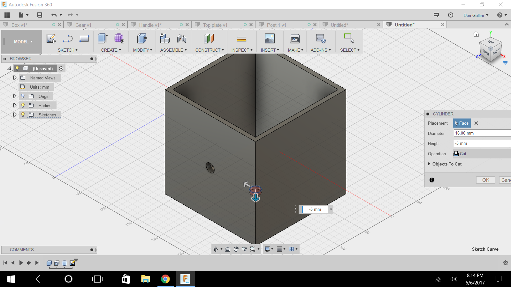Collapse the Cylinder dialog panel
This screenshot has width=511, height=287.
click(428, 114)
